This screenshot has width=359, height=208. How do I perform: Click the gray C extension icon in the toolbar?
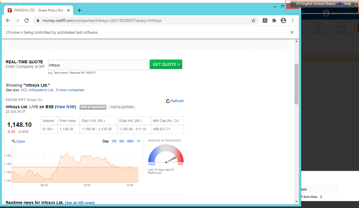click(265, 20)
